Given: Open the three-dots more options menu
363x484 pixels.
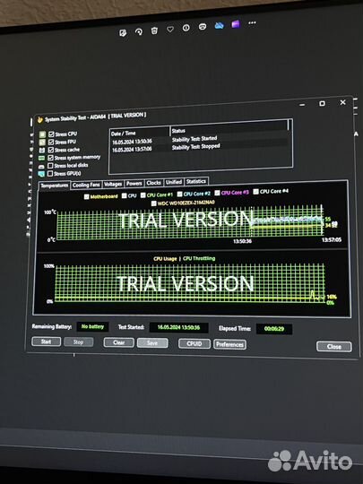Looking at the screenshot, I should pos(252,22).
